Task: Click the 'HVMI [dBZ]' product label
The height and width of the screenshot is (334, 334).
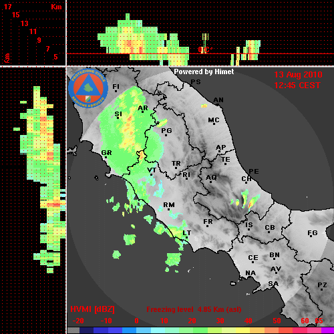Action: [x=92, y=309]
